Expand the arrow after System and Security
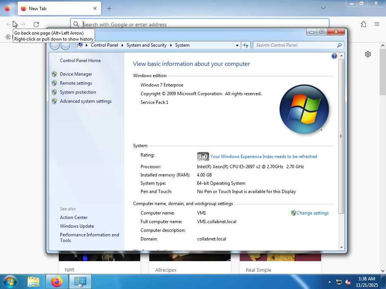Screen dimensions: 386x289 [x=171, y=45]
